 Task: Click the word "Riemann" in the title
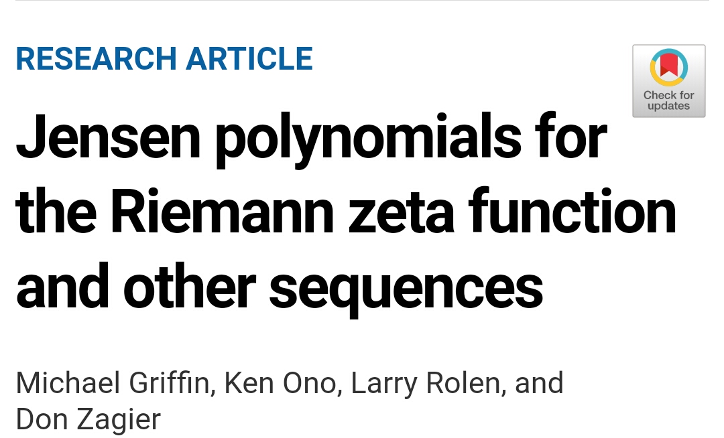(222, 212)
